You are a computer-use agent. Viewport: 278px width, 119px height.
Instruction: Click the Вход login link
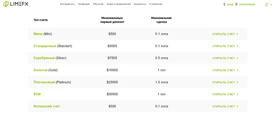tap(230, 5)
